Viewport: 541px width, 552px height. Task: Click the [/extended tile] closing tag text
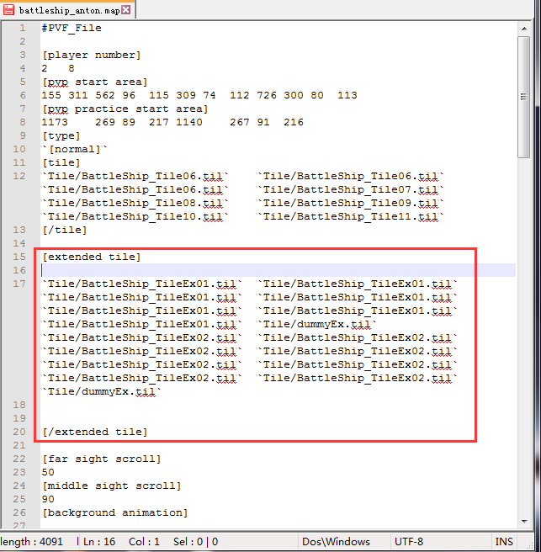tap(95, 432)
